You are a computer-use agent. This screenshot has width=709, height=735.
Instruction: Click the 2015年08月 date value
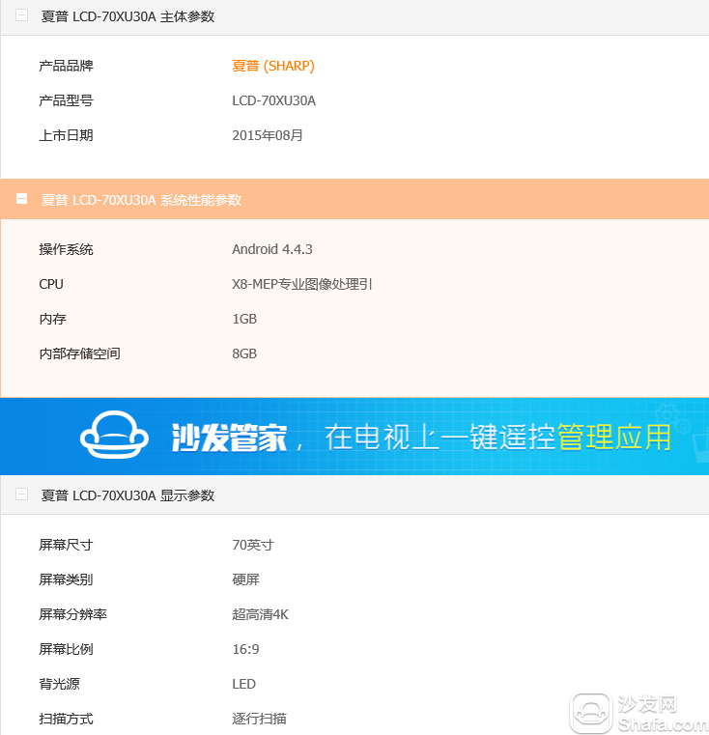268,135
